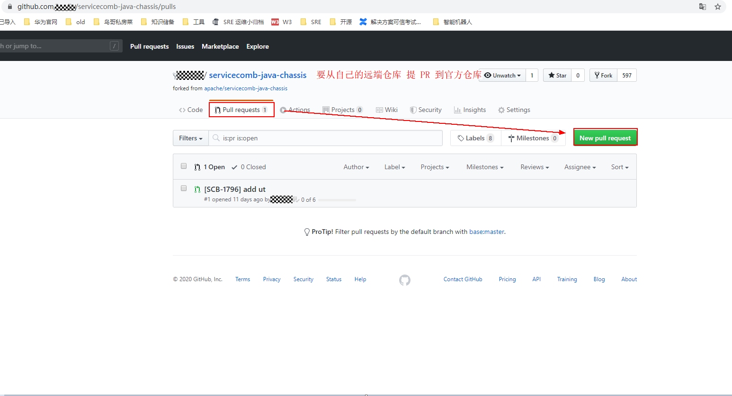Open the Milestones 0 button

(x=533, y=138)
